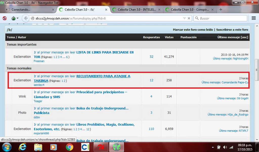Click the 110 replies count
This screenshot has width=259, height=152.
pyautogui.click(x=151, y=129)
